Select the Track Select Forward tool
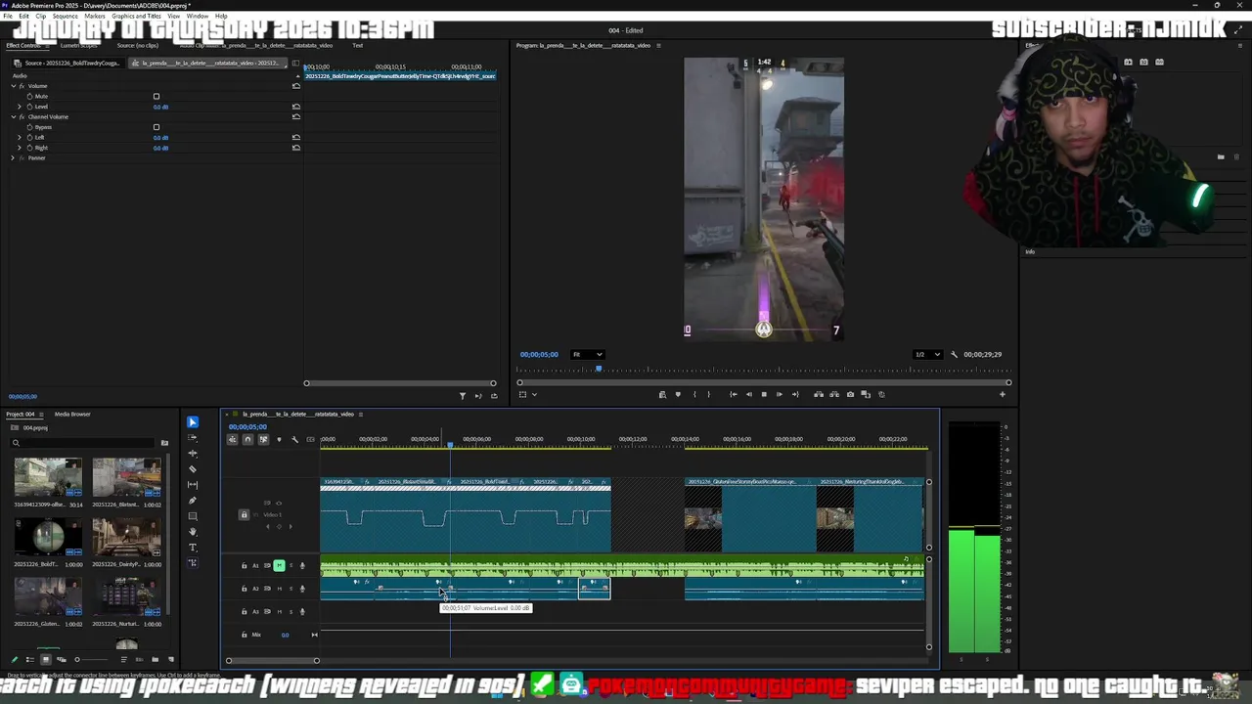 [x=193, y=438]
